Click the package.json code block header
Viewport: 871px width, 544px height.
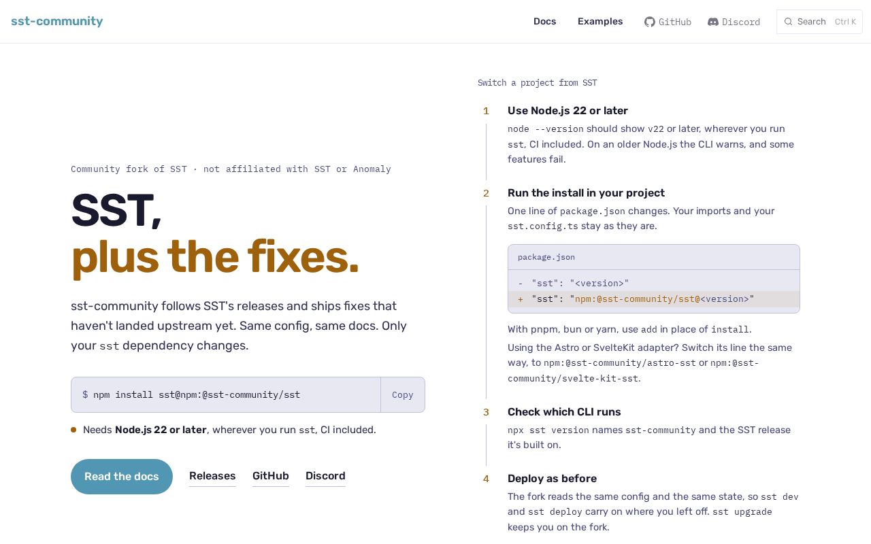pyautogui.click(x=654, y=257)
